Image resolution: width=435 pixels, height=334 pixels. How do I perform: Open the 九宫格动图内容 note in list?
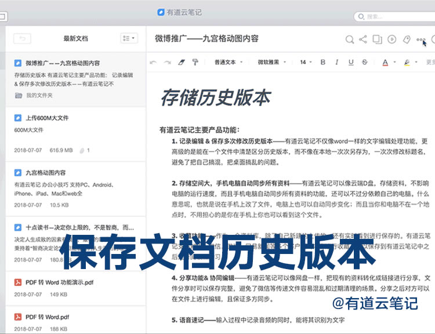(x=76, y=189)
